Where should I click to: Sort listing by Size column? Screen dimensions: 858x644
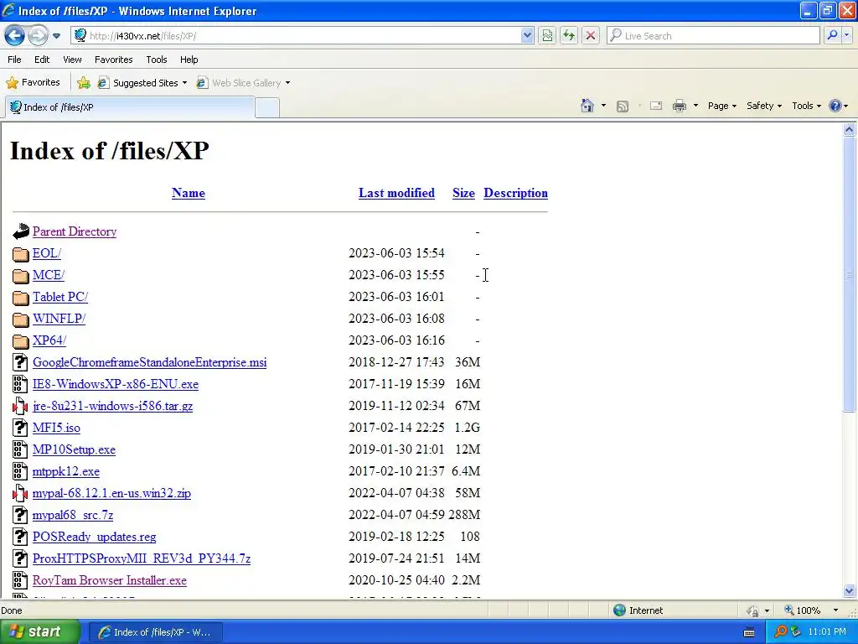463,193
